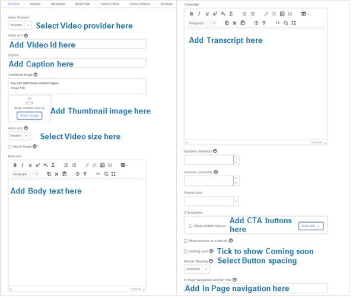Click Bold icon in Transcript editor toolbar
The height and width of the screenshot is (298, 356).
191,13
